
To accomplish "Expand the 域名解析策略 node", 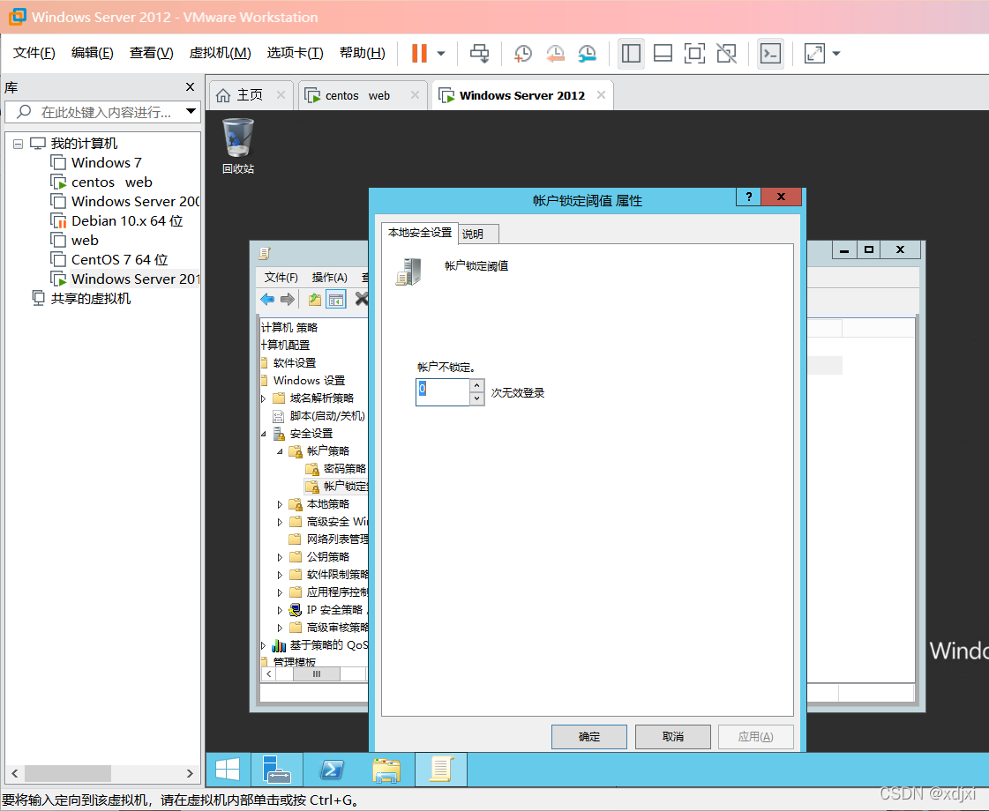I will [264, 398].
